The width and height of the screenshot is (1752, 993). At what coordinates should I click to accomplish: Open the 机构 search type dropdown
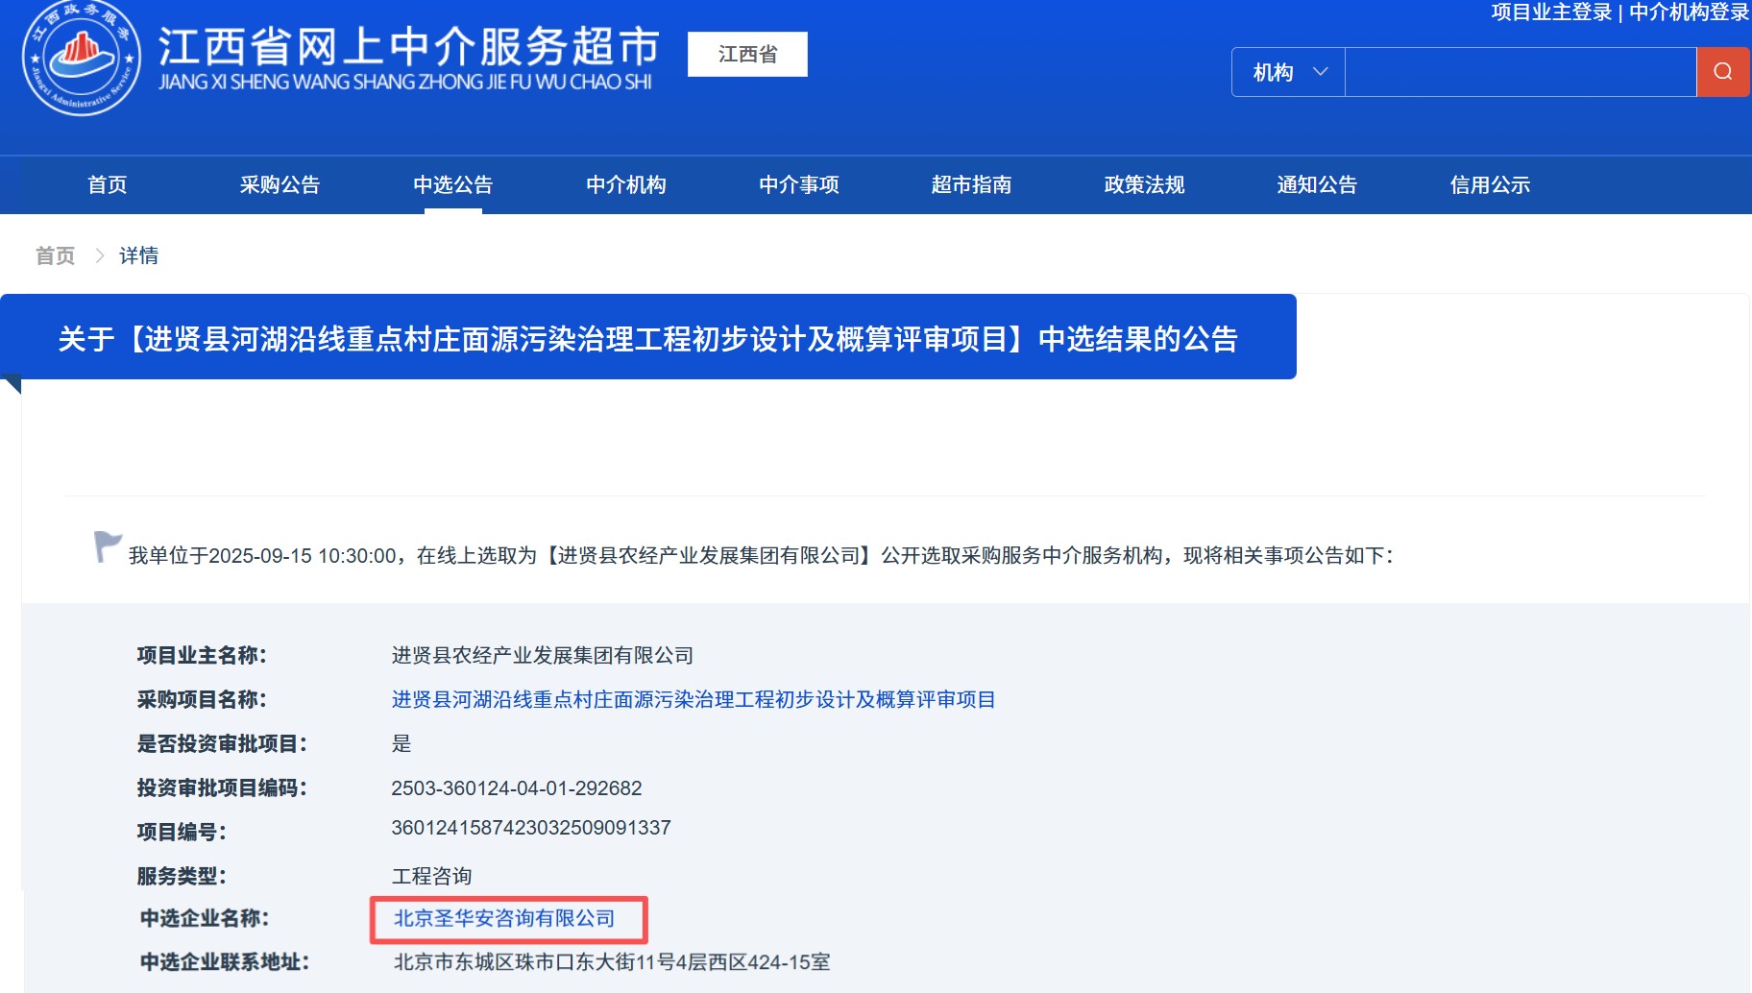coord(1288,72)
